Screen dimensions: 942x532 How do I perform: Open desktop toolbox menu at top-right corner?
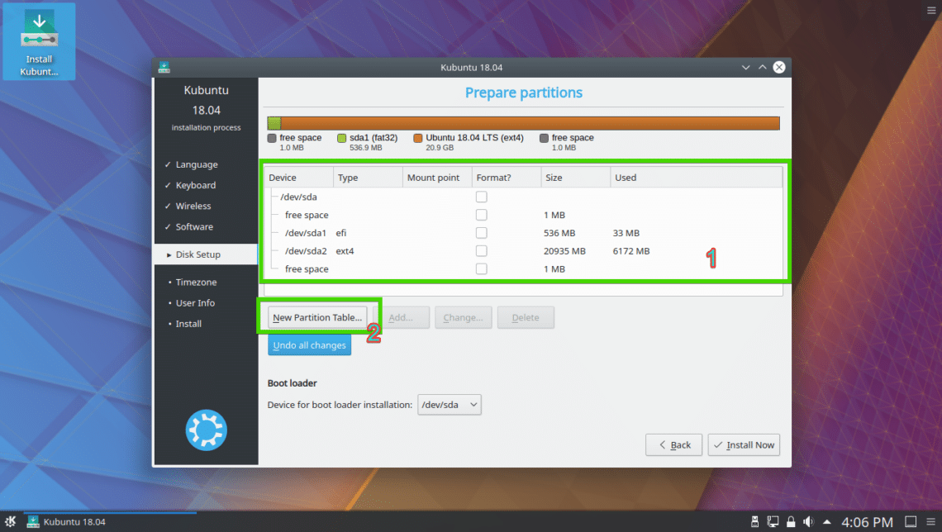point(931,10)
